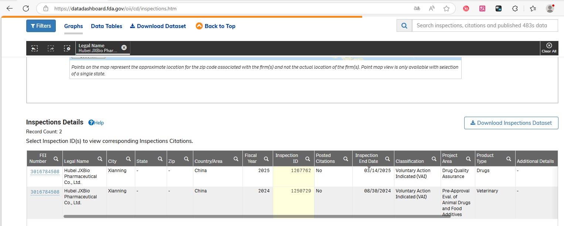Remove the Legal Name filter chip
Image resolution: width=564 pixels, height=226 pixels.
pyautogui.click(x=124, y=47)
